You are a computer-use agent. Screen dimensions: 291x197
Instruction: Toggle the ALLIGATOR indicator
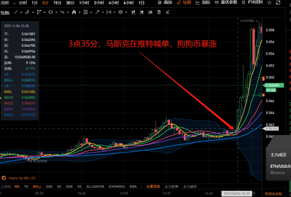pos(95,186)
